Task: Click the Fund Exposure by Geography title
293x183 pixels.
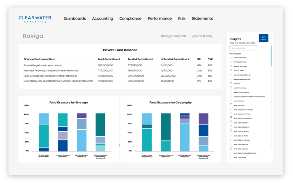Action: [171, 103]
